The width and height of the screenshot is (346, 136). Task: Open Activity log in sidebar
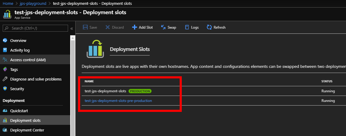tap(20, 50)
